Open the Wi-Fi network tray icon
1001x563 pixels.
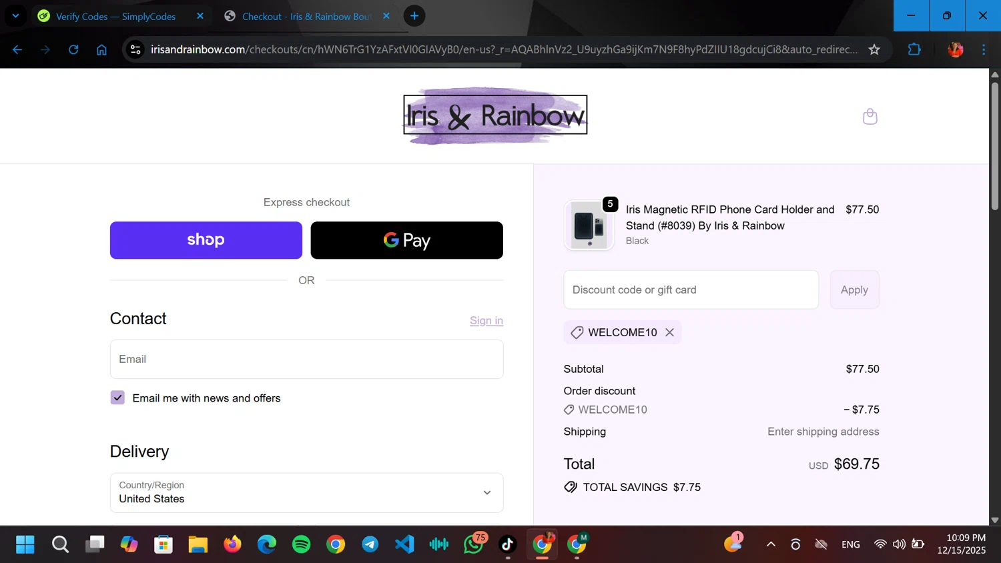tap(880, 544)
